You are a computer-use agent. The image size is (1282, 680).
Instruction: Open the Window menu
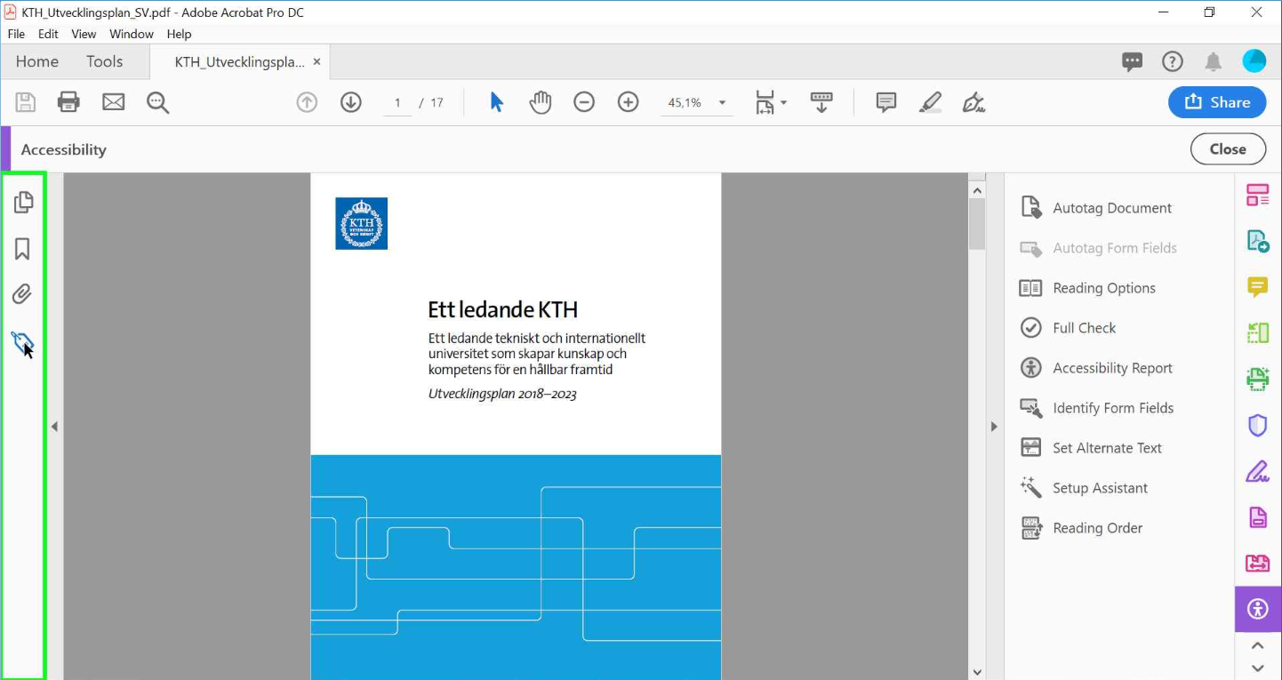click(132, 34)
